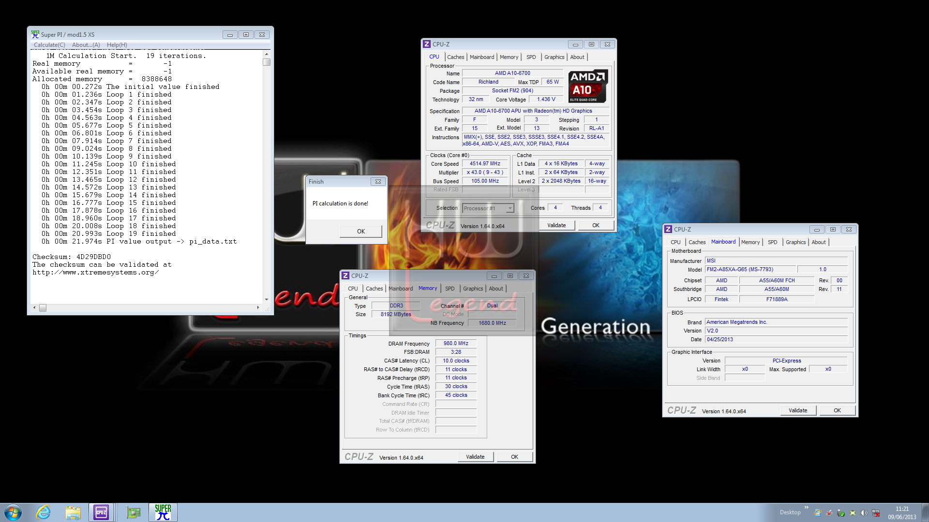Open Help menu in Super PI

[x=117, y=45]
